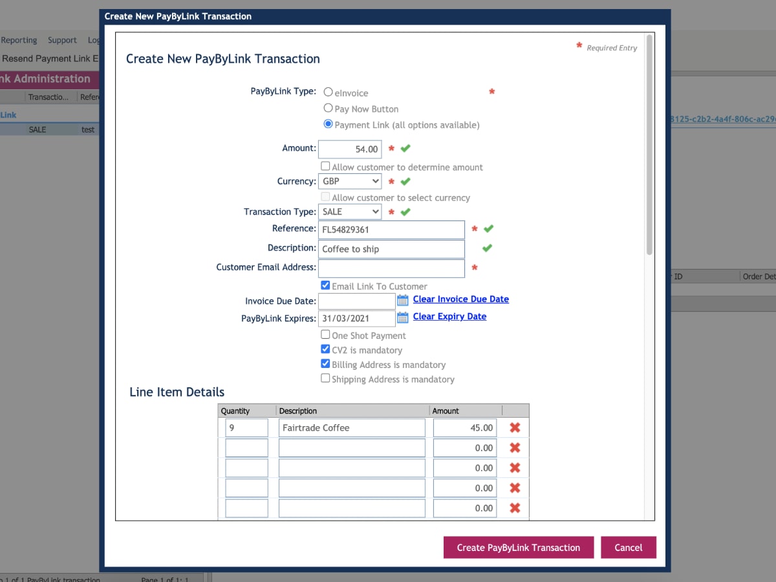776x582 pixels.
Task: Select Payment Link (all options available) radio
Action: pos(328,124)
